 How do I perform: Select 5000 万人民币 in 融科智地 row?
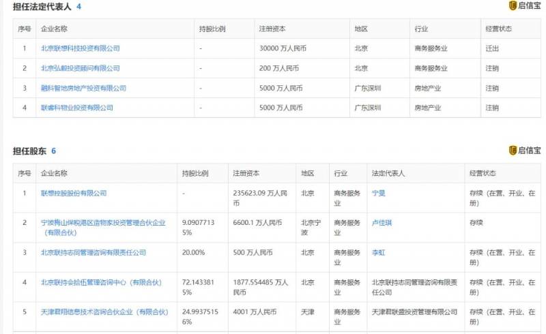tap(281, 88)
